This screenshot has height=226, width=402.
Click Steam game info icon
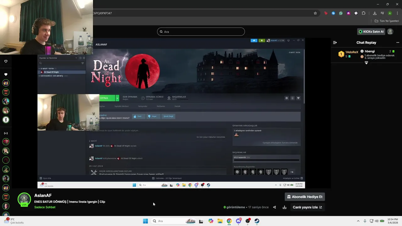point(292,98)
